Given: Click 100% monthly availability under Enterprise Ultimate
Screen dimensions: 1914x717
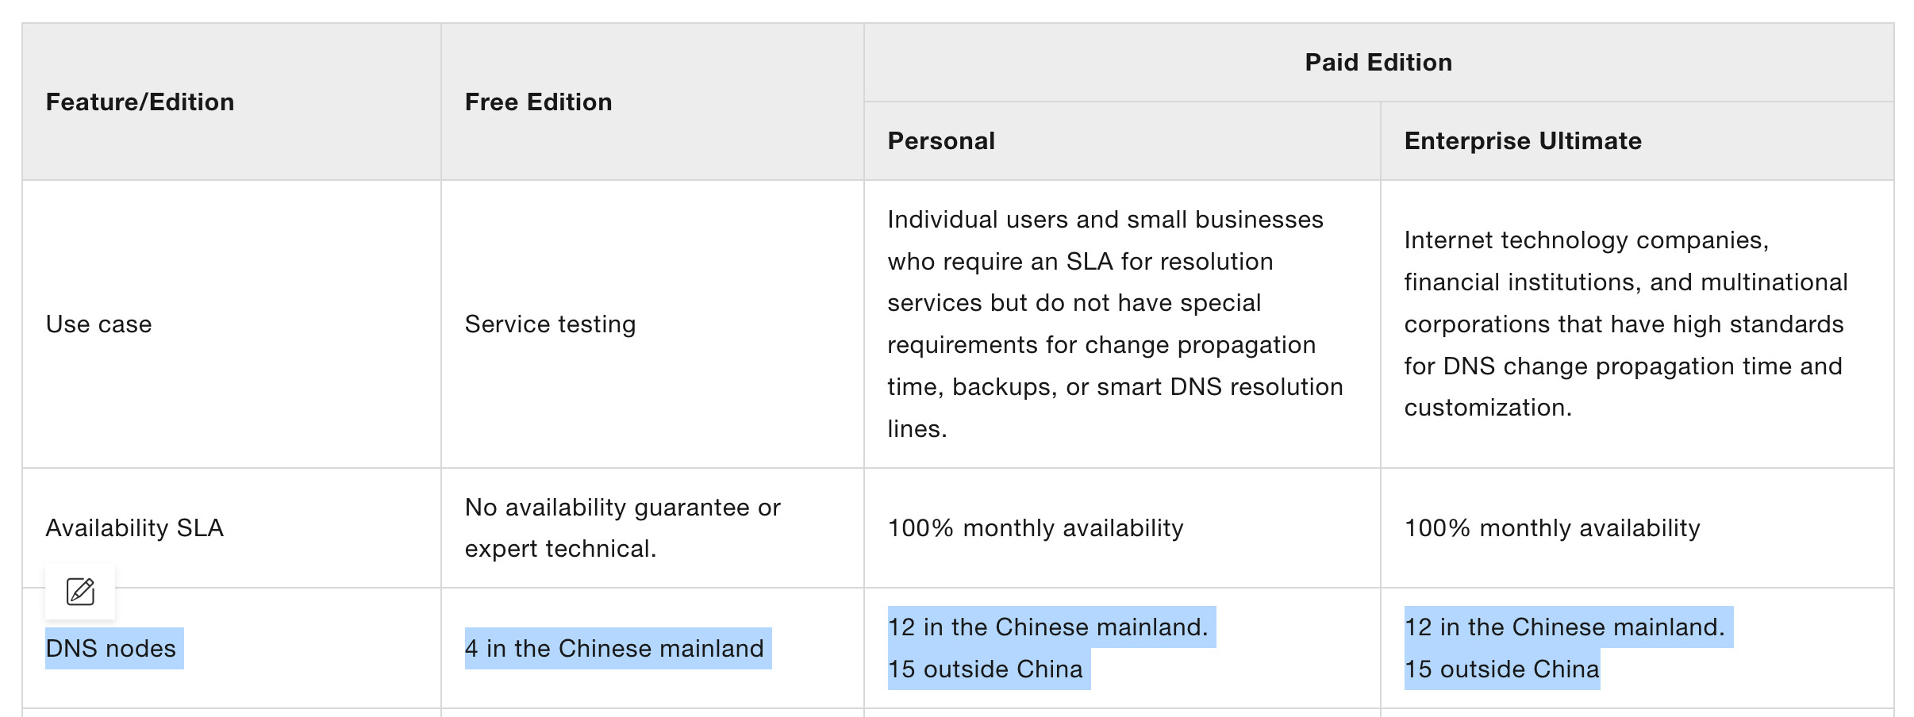Looking at the screenshot, I should (1551, 528).
